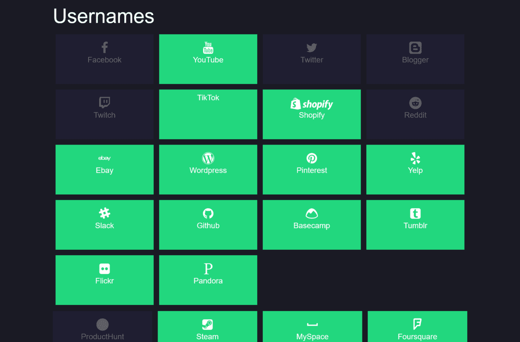Click the YouTube logo icon
Image resolution: width=520 pixels, height=342 pixels.
pos(208,48)
